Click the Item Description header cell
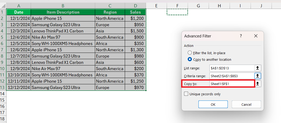This screenshot has height=123, width=281. click(x=63, y=12)
